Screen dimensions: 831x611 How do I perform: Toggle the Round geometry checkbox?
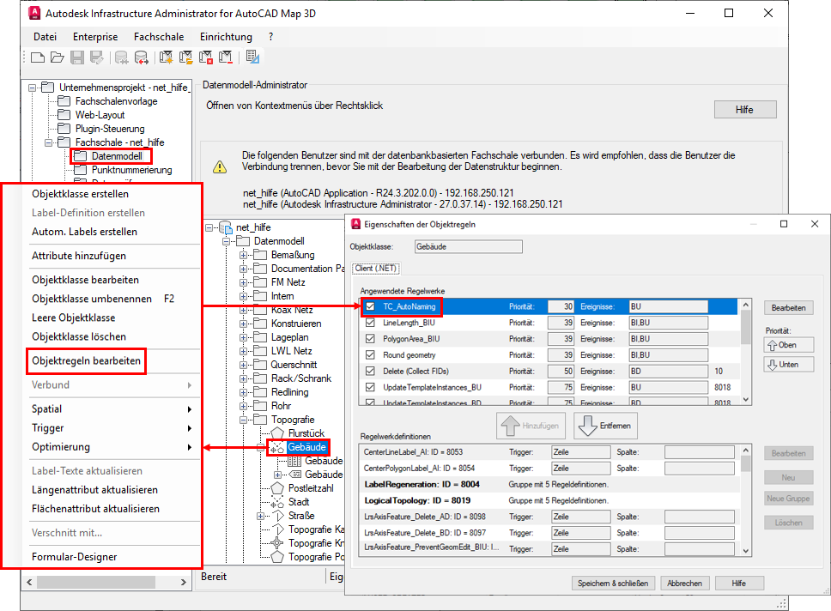pyautogui.click(x=370, y=355)
